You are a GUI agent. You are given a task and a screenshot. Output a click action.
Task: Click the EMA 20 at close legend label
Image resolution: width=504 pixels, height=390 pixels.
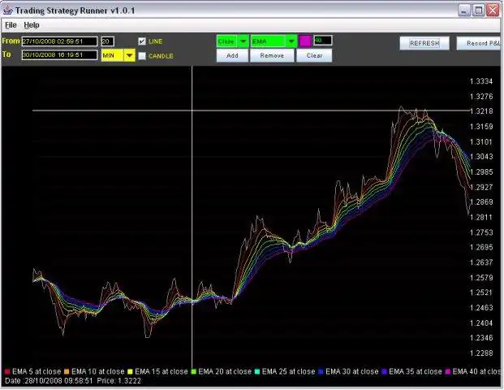[225, 371]
